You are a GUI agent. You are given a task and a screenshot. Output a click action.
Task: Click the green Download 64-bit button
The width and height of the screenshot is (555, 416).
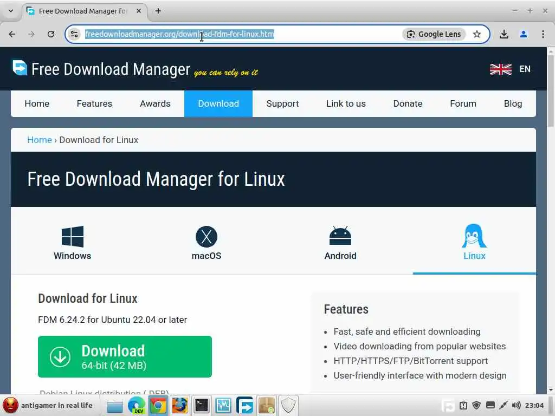click(x=125, y=356)
